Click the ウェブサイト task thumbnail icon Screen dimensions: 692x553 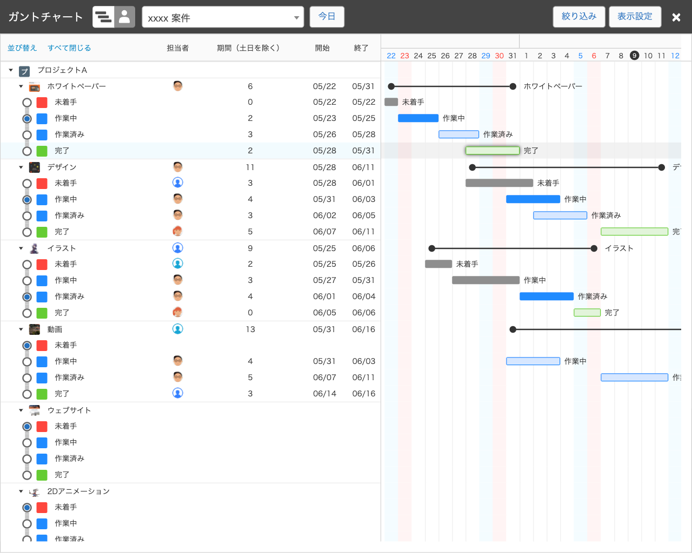[x=35, y=410]
